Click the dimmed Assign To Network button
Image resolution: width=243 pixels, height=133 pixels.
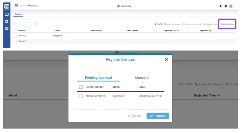(208, 84)
